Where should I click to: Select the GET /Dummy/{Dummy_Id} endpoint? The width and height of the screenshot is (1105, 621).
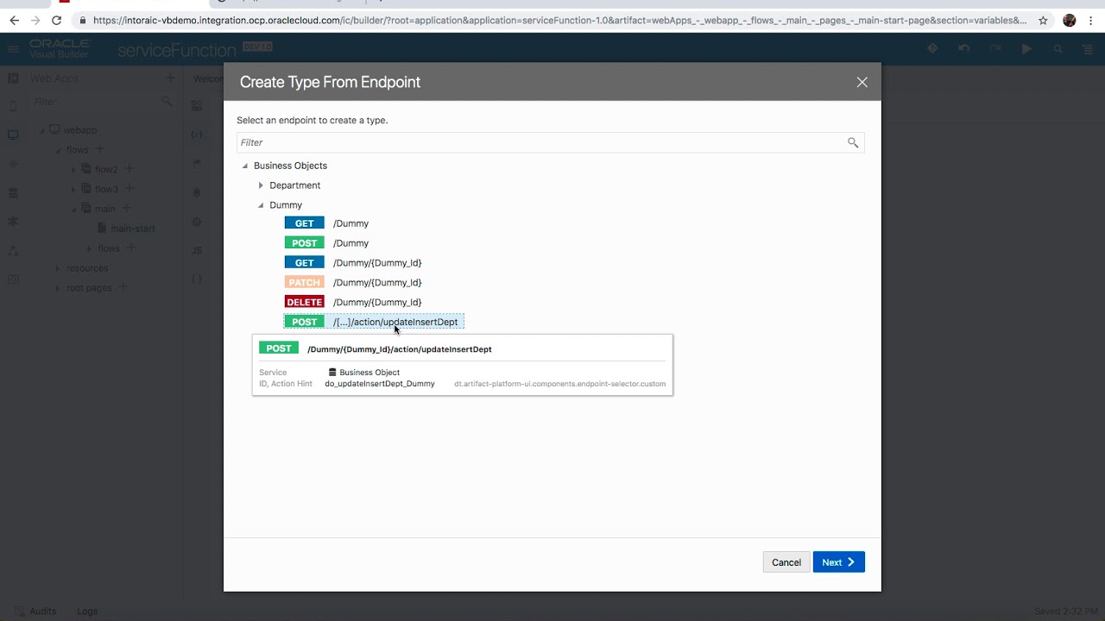point(354,263)
